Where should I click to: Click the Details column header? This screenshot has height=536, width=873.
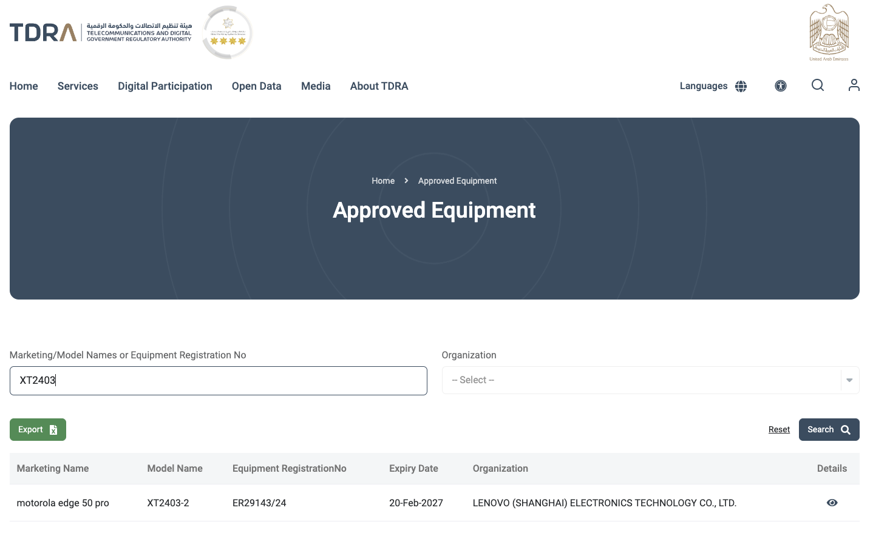click(832, 468)
